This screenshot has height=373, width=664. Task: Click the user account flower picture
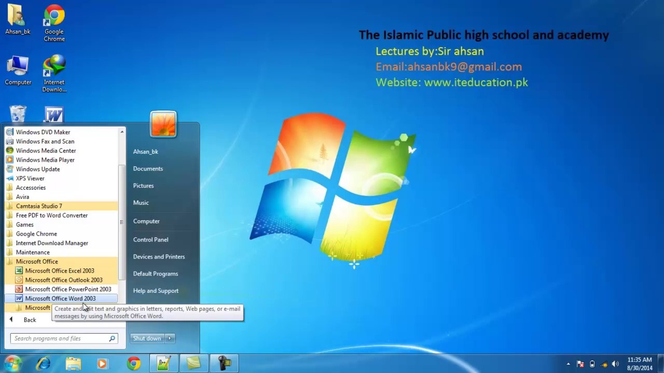163,124
